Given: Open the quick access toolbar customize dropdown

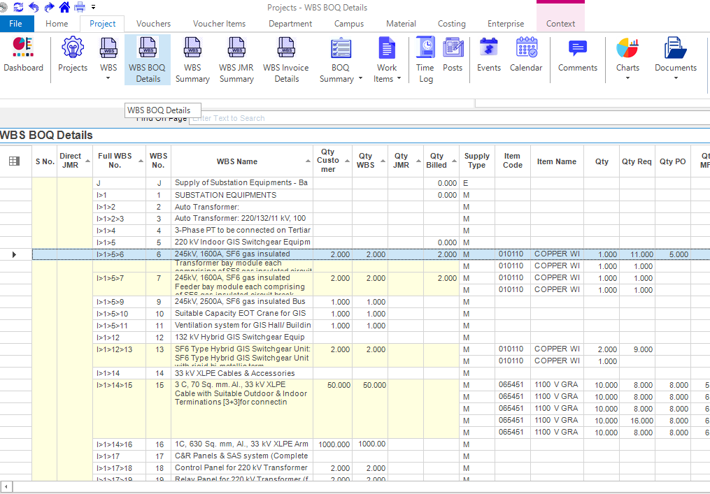Looking at the screenshot, I should (x=93, y=7).
